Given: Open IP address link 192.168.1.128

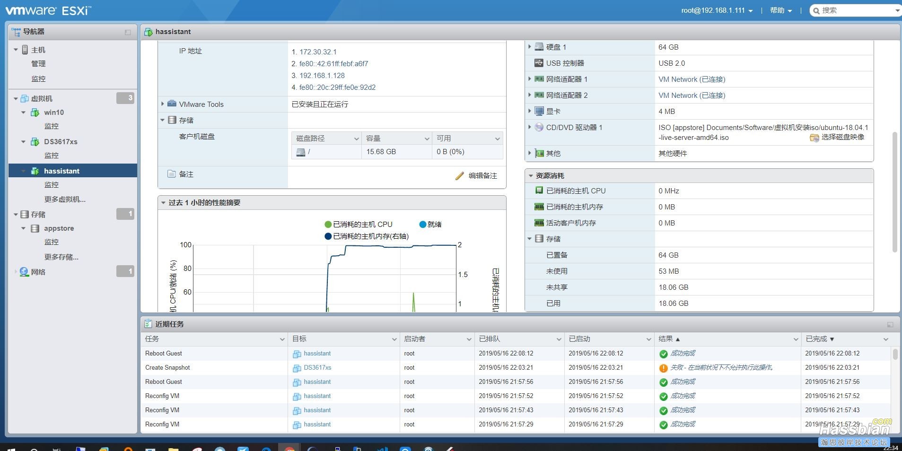Looking at the screenshot, I should pyautogui.click(x=322, y=76).
